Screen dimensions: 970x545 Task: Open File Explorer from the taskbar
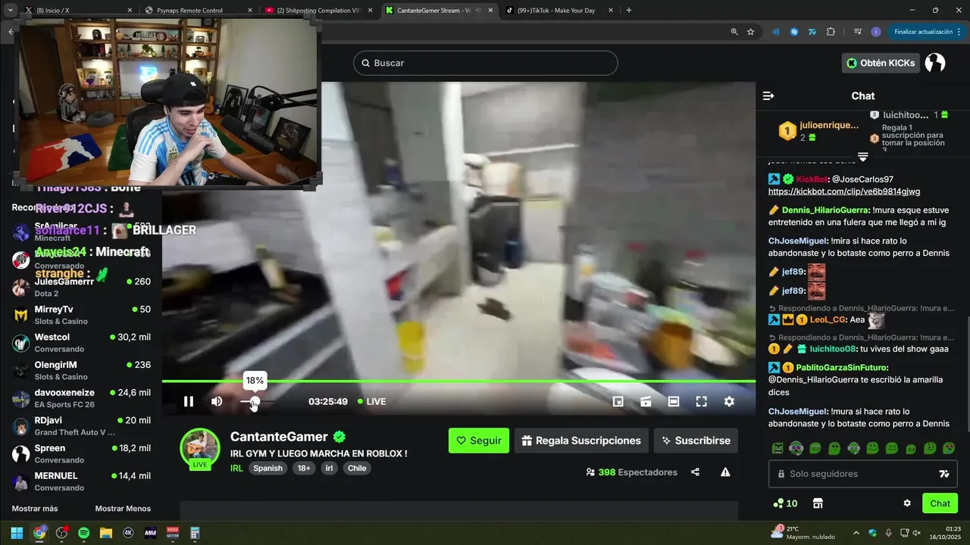[x=105, y=533]
